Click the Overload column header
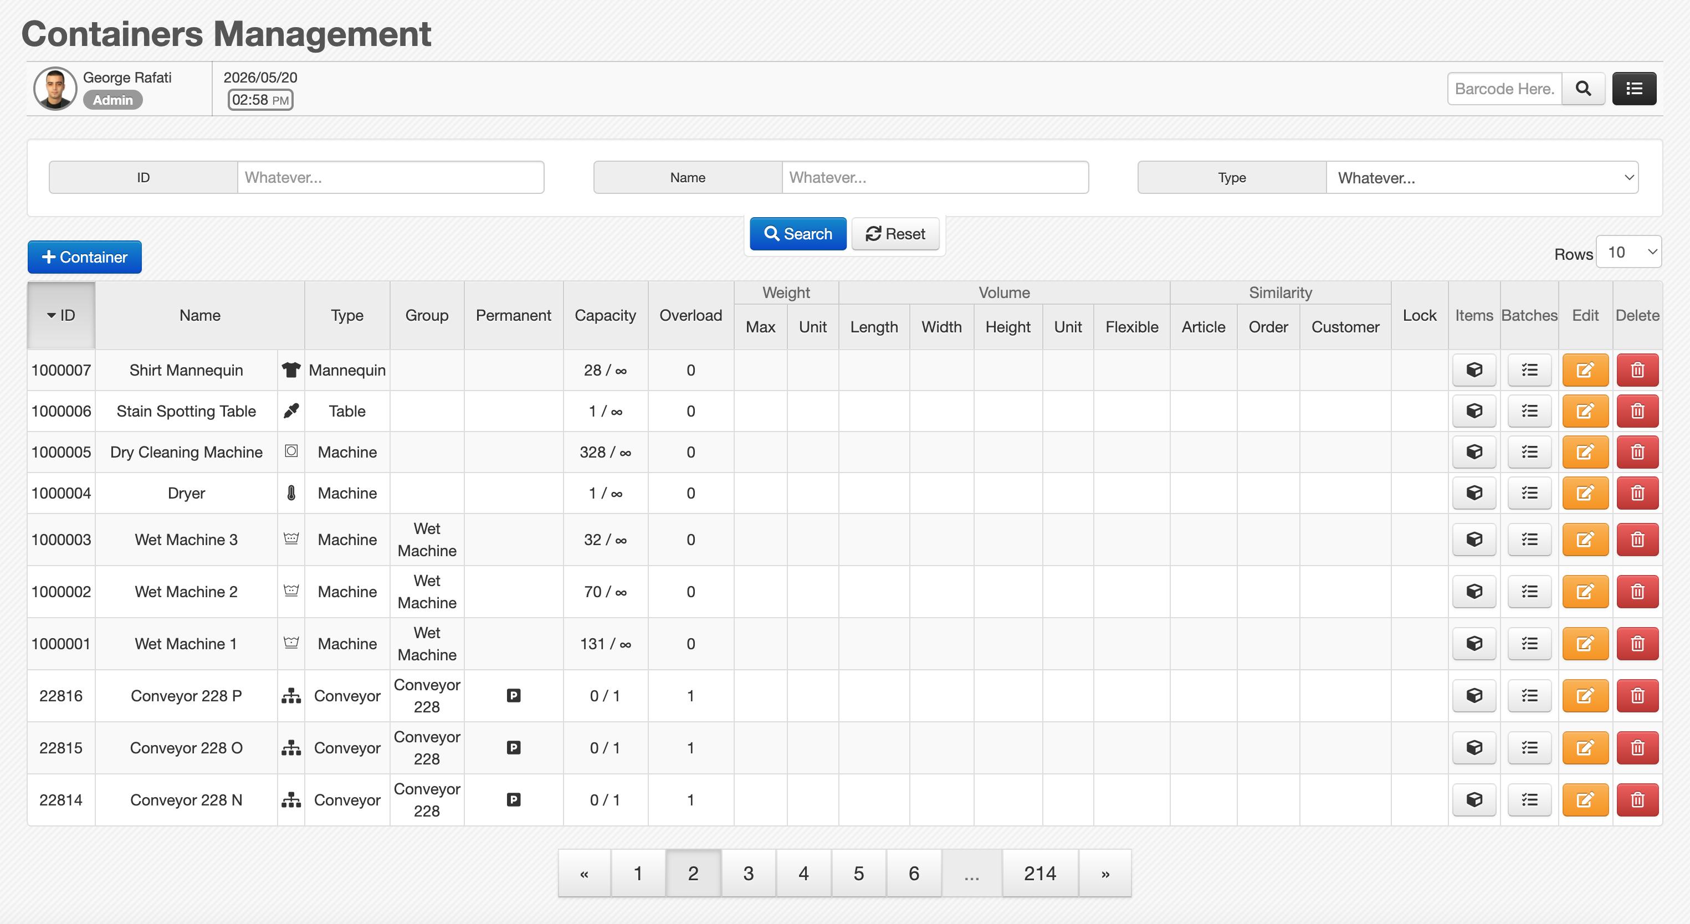Screen dimensions: 1690x924 click(x=691, y=315)
